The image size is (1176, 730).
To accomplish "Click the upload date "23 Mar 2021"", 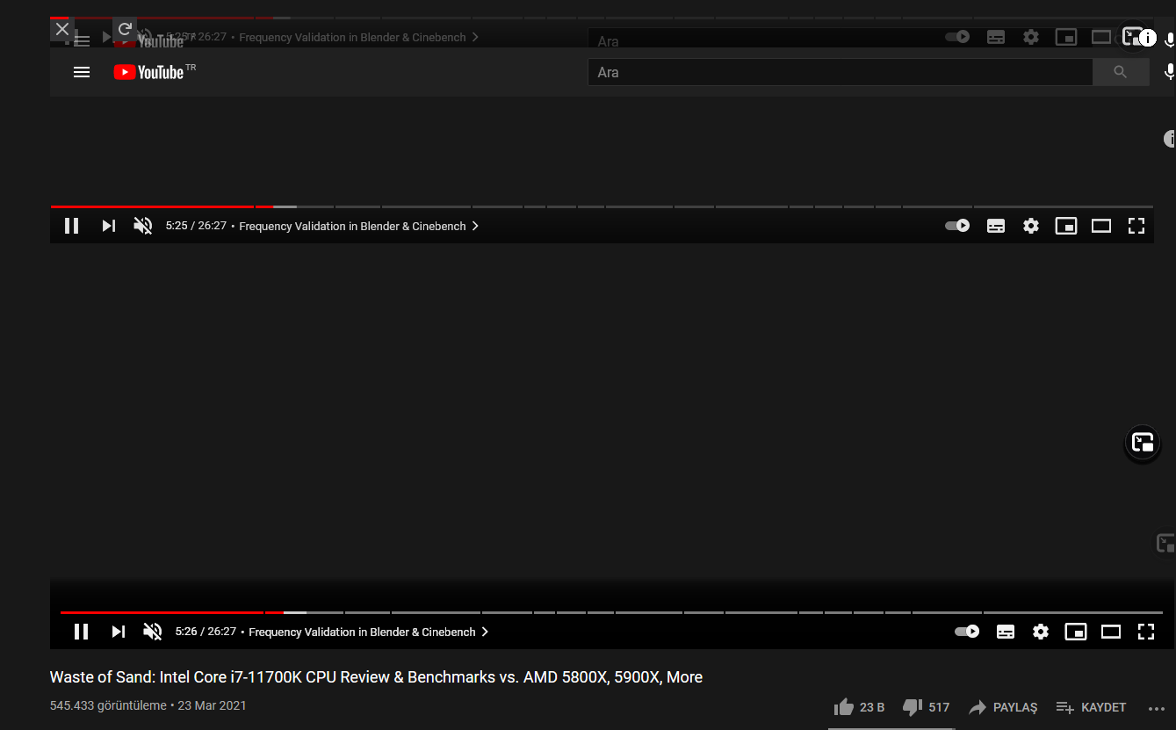I will tap(212, 705).
